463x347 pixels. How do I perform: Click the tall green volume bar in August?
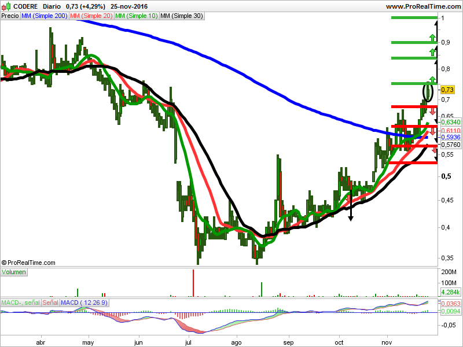coord(262,290)
